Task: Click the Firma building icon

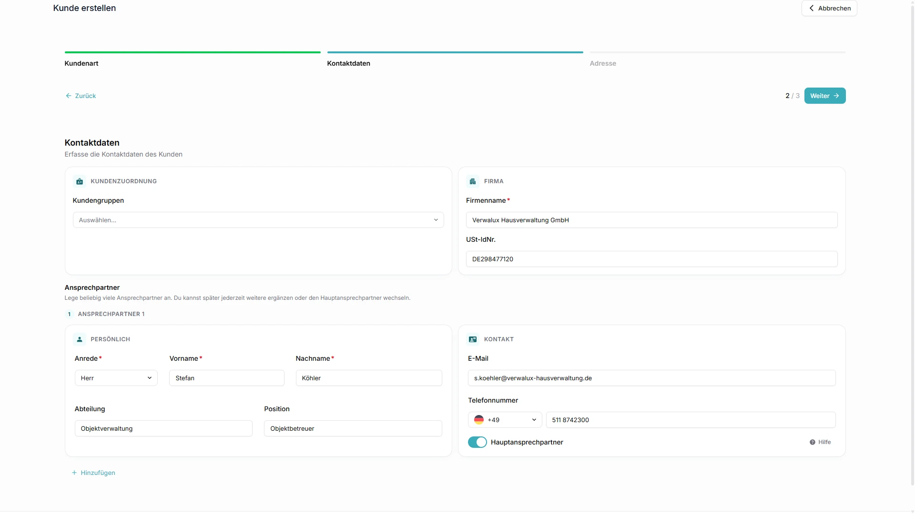Action: point(473,181)
